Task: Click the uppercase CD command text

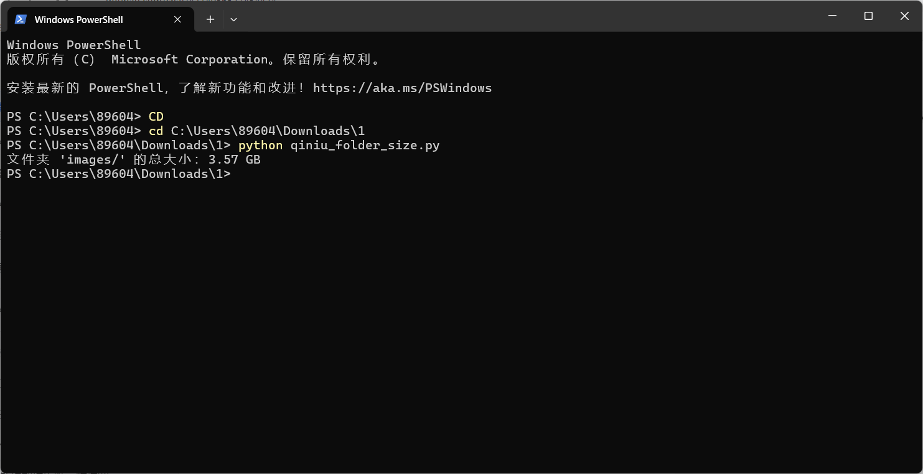Action: click(156, 116)
